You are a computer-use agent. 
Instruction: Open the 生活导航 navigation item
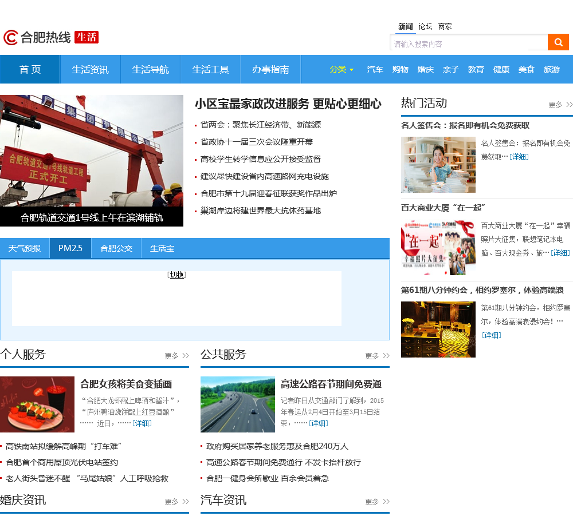click(x=150, y=69)
